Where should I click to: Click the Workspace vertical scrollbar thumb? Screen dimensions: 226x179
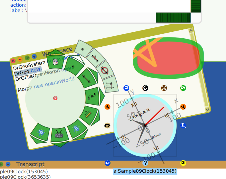200,70
